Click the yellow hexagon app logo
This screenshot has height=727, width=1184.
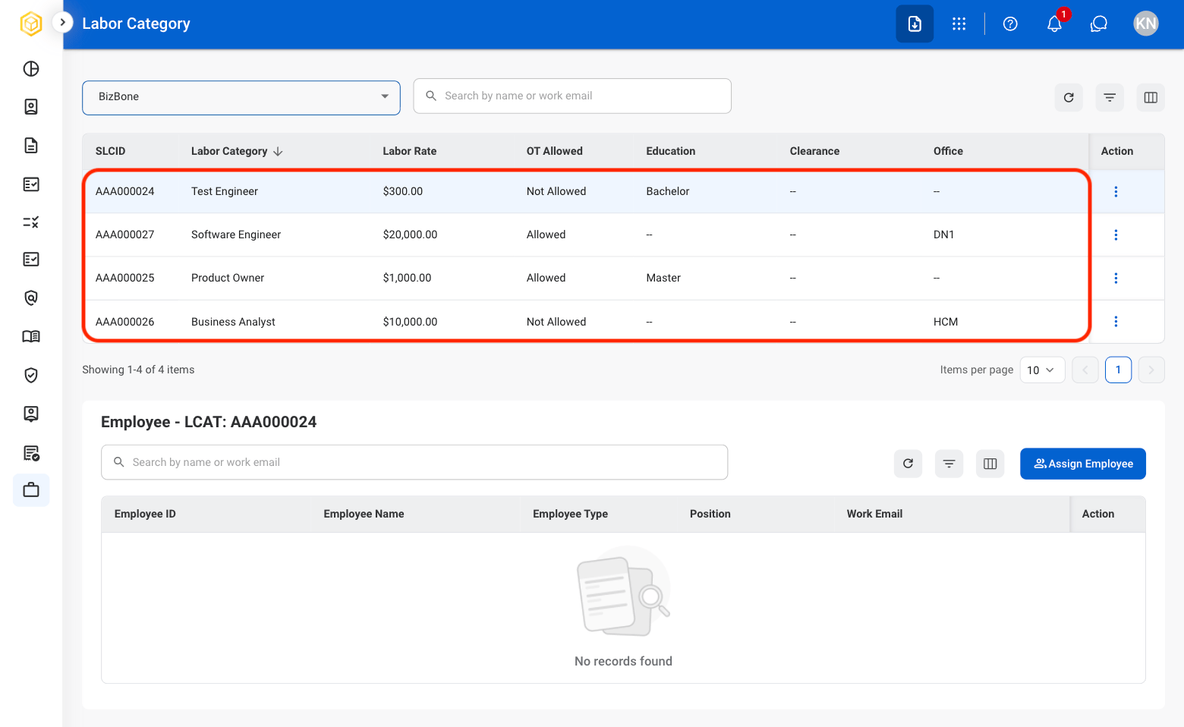tap(31, 24)
